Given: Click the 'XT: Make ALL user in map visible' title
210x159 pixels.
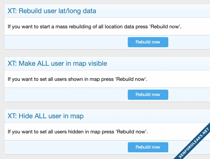Looking at the screenshot, I should coord(57,63).
